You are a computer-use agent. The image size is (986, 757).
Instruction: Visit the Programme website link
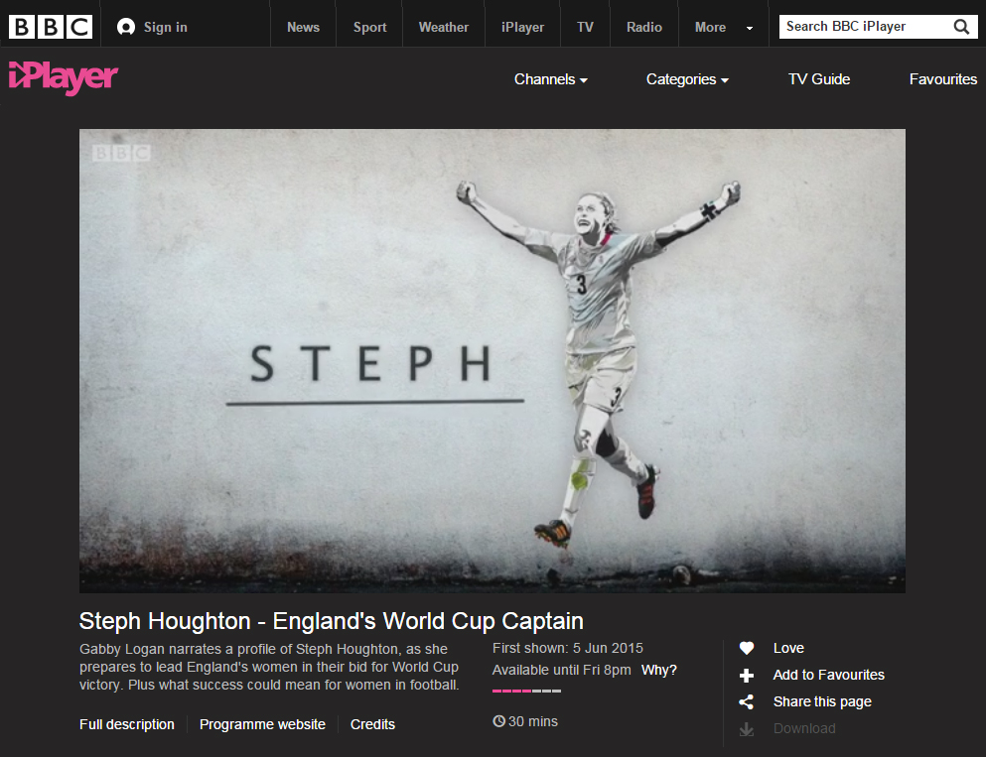point(262,724)
